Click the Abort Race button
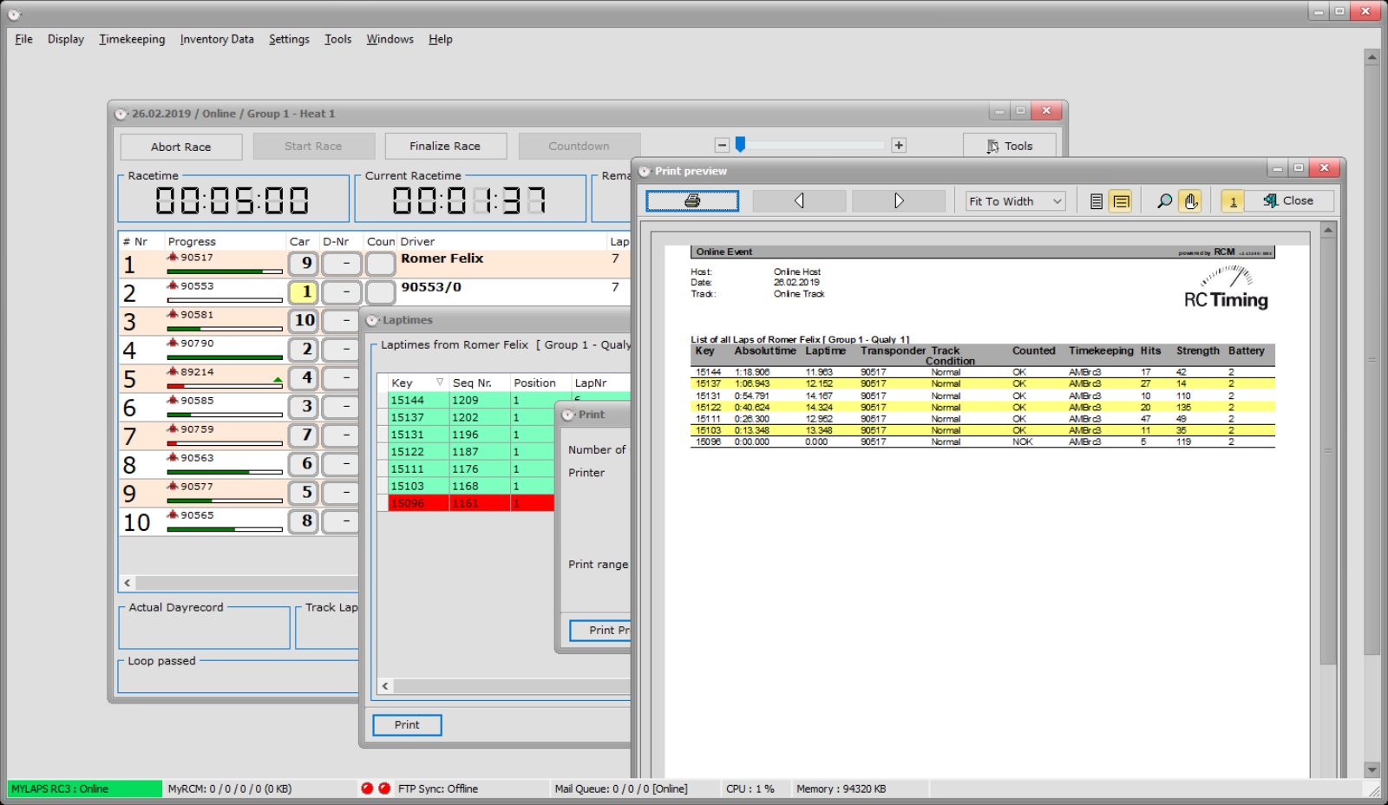Screen dimensions: 1388x805 coord(180,147)
